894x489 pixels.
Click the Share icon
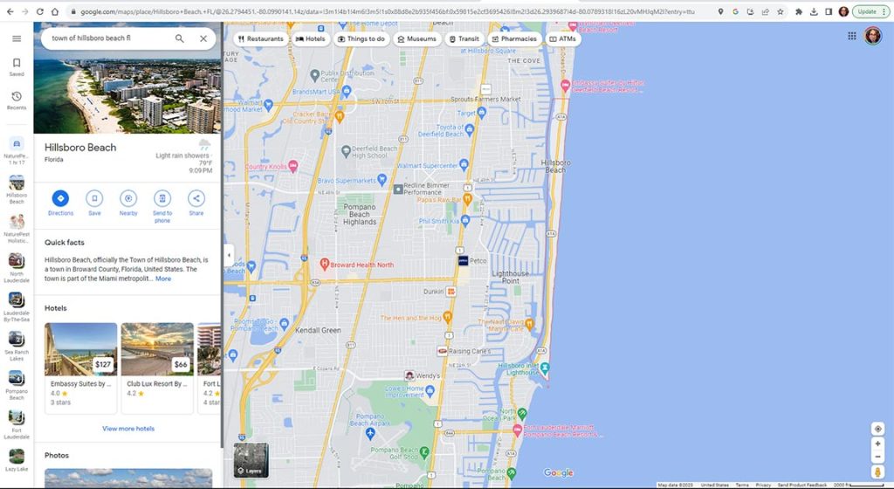[196, 203]
